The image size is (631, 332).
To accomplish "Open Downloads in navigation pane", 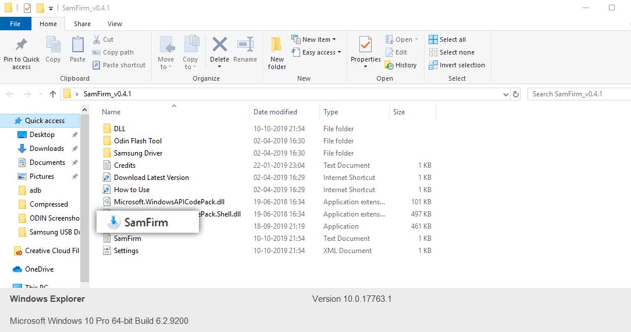I will tap(47, 149).
